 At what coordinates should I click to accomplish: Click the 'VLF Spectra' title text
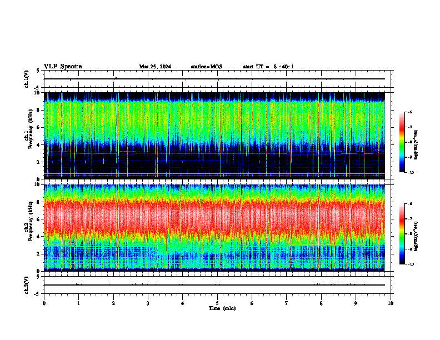coord(63,67)
